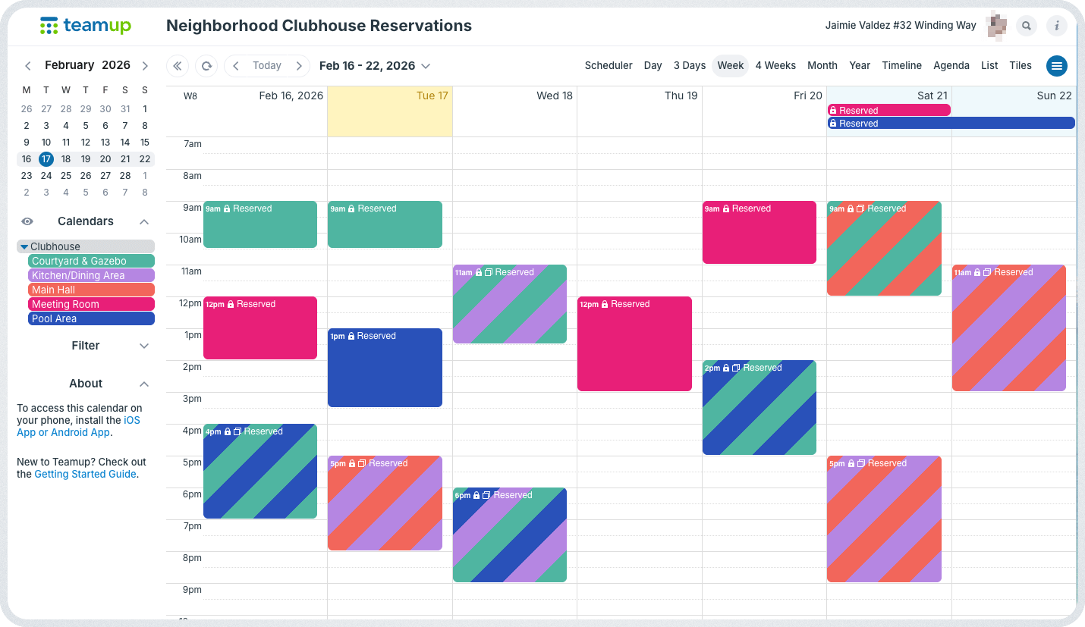Click the Today button
Screen dimensions: 1085x627
[267, 66]
